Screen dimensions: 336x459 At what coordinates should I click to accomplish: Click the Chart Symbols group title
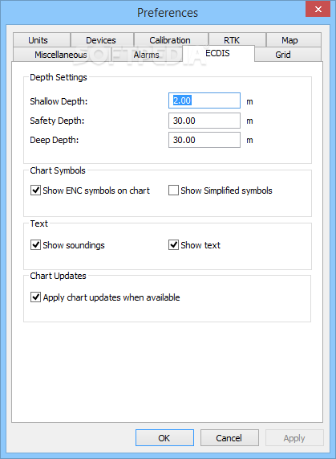pos(58,170)
